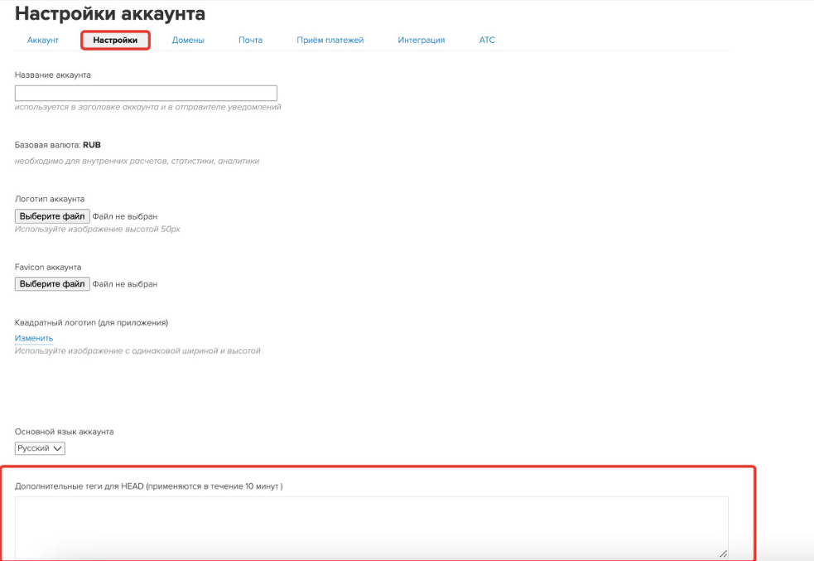Open the Основной язык аккаунта dropdown

click(40, 448)
